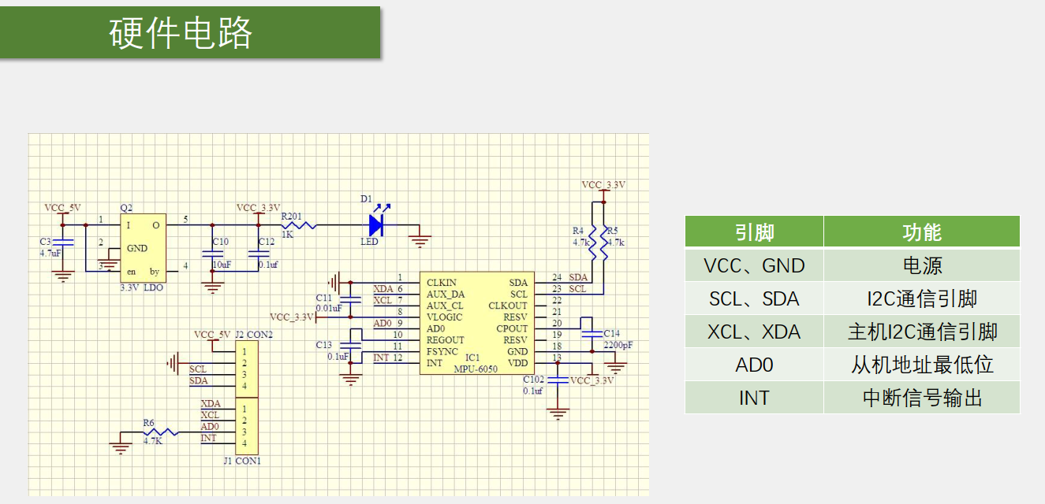Click the IC1 MPU-6050 chip body
1045x504 pixels.
point(476,323)
